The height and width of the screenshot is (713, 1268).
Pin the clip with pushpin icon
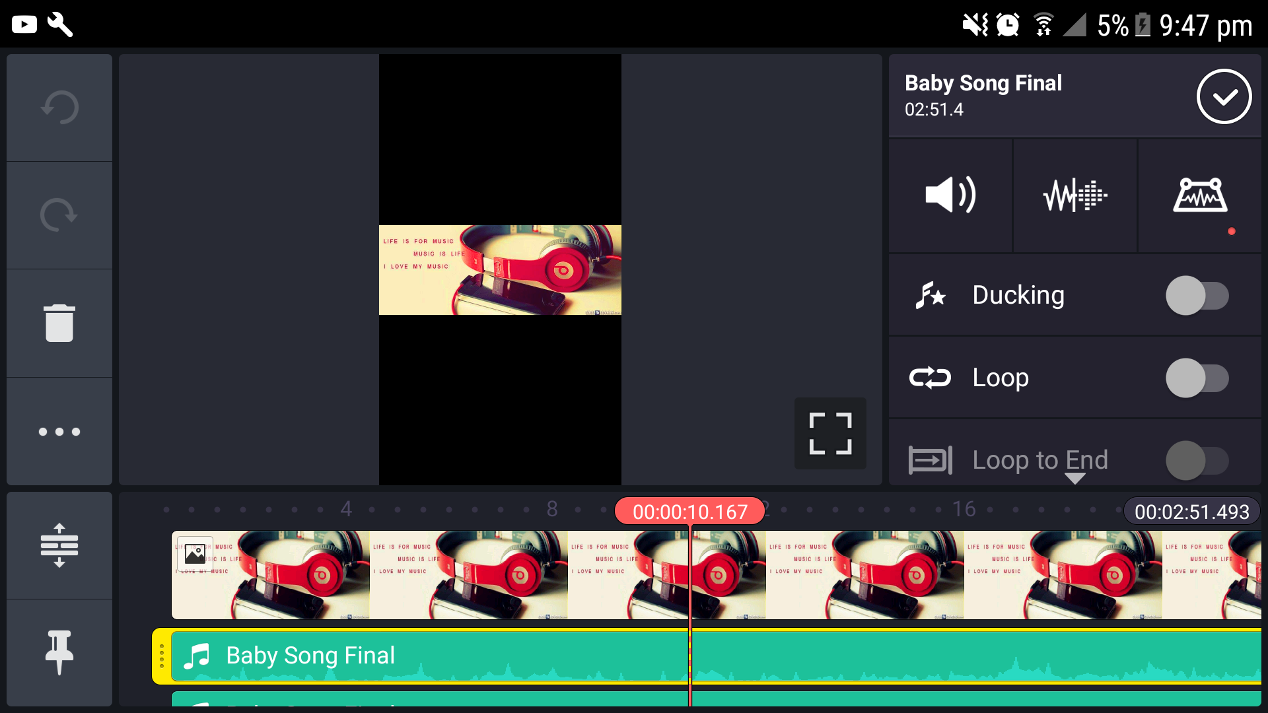point(59,652)
